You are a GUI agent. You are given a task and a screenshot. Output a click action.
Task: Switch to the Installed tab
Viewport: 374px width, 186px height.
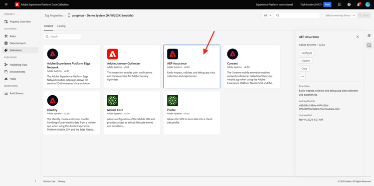[x=48, y=26]
